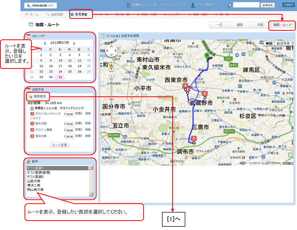This screenshot has width=297, height=230.
Task: Click the patient search input field
Action: pyautogui.click(x=246, y=5)
